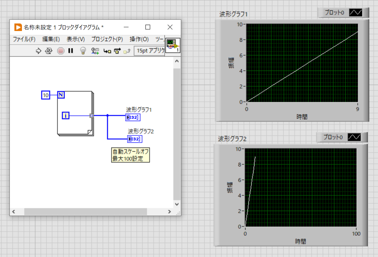Select the 波形グラフ2 I32 terminal
Viewport: 378px width, 257px height.
point(135,139)
